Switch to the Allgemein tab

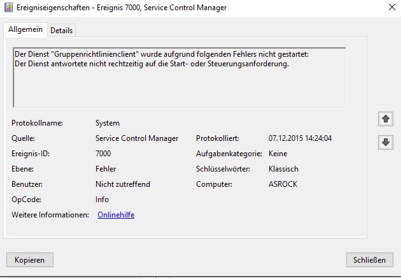pyautogui.click(x=25, y=29)
